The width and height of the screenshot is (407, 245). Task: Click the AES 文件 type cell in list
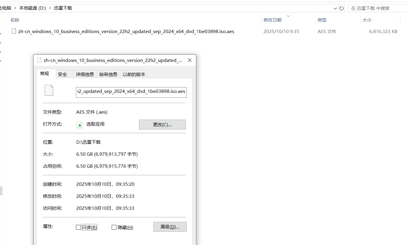pyautogui.click(x=327, y=31)
